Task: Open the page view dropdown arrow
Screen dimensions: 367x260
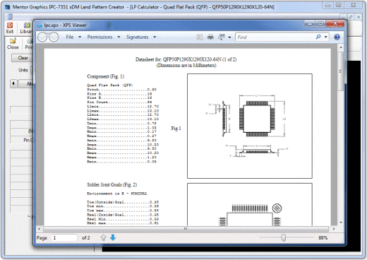Action: [229, 37]
